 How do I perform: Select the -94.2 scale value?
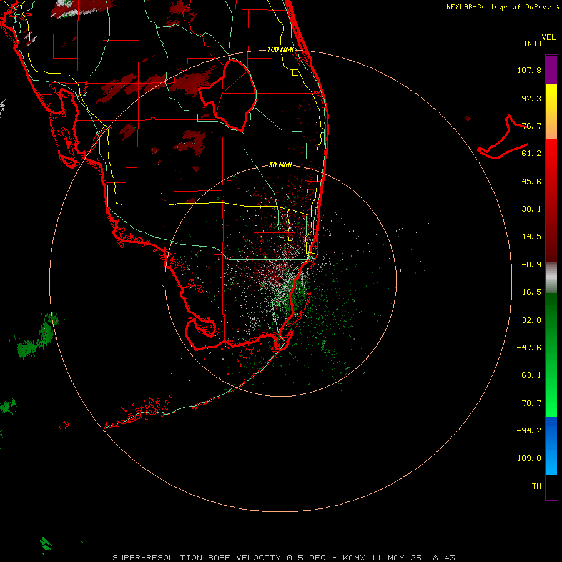tap(529, 431)
